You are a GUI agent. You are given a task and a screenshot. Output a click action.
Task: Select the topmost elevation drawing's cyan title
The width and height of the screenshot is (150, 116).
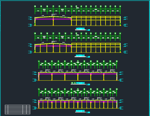pyautogui.click(x=80, y=28)
